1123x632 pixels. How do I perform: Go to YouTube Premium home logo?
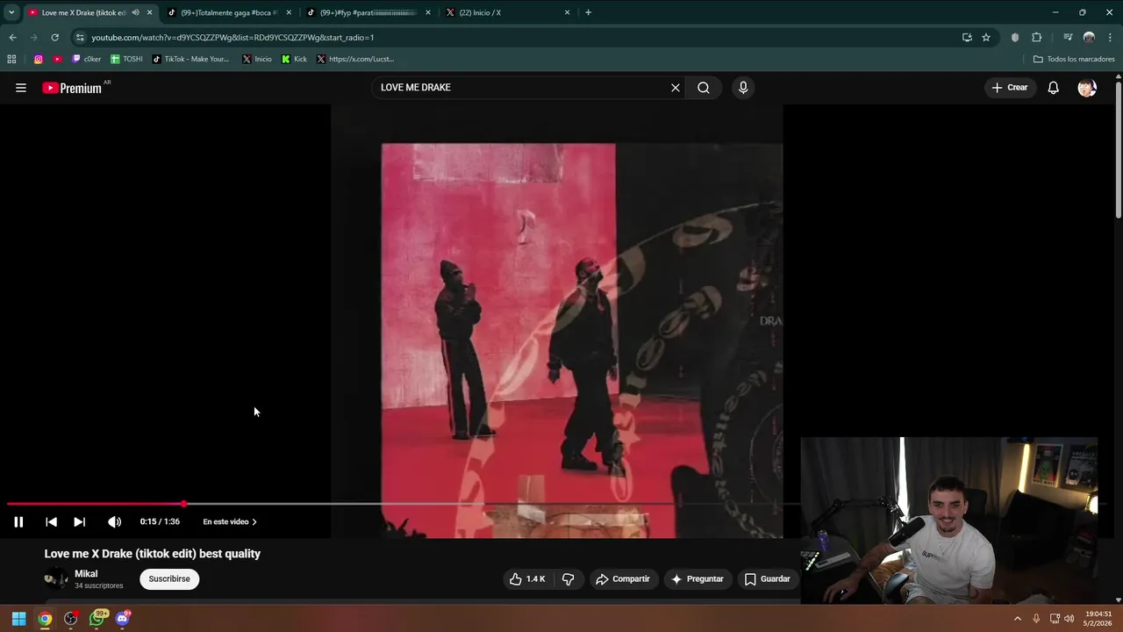(72, 88)
